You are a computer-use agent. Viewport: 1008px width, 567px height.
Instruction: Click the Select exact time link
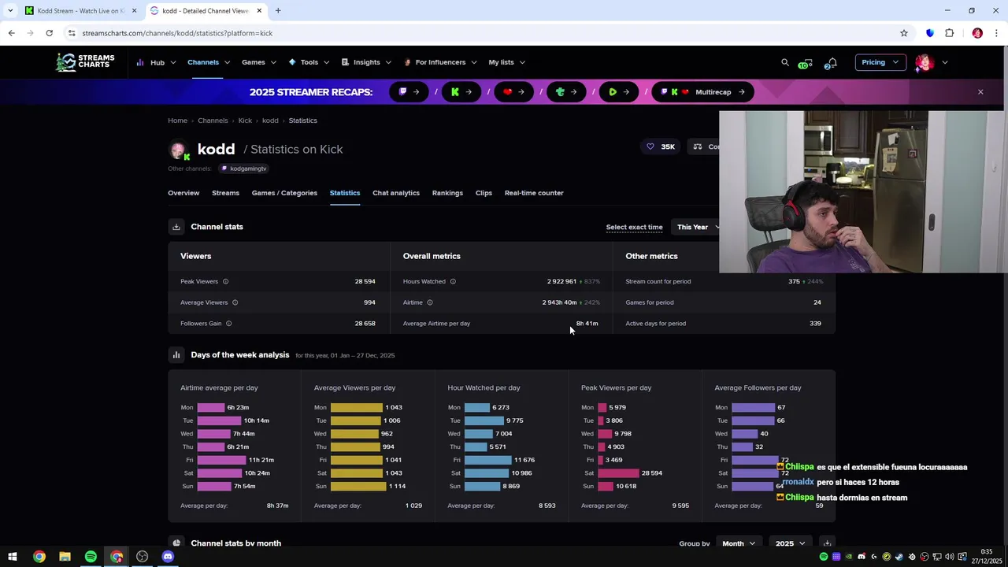click(634, 227)
